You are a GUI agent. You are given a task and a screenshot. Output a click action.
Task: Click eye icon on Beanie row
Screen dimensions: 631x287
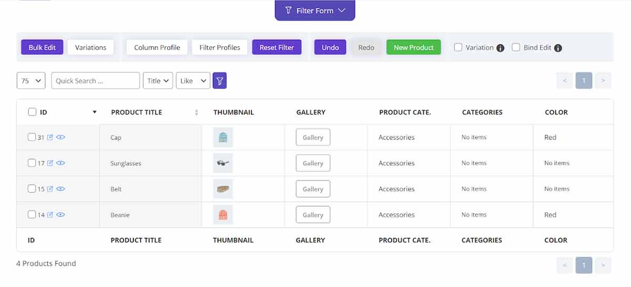coord(60,215)
